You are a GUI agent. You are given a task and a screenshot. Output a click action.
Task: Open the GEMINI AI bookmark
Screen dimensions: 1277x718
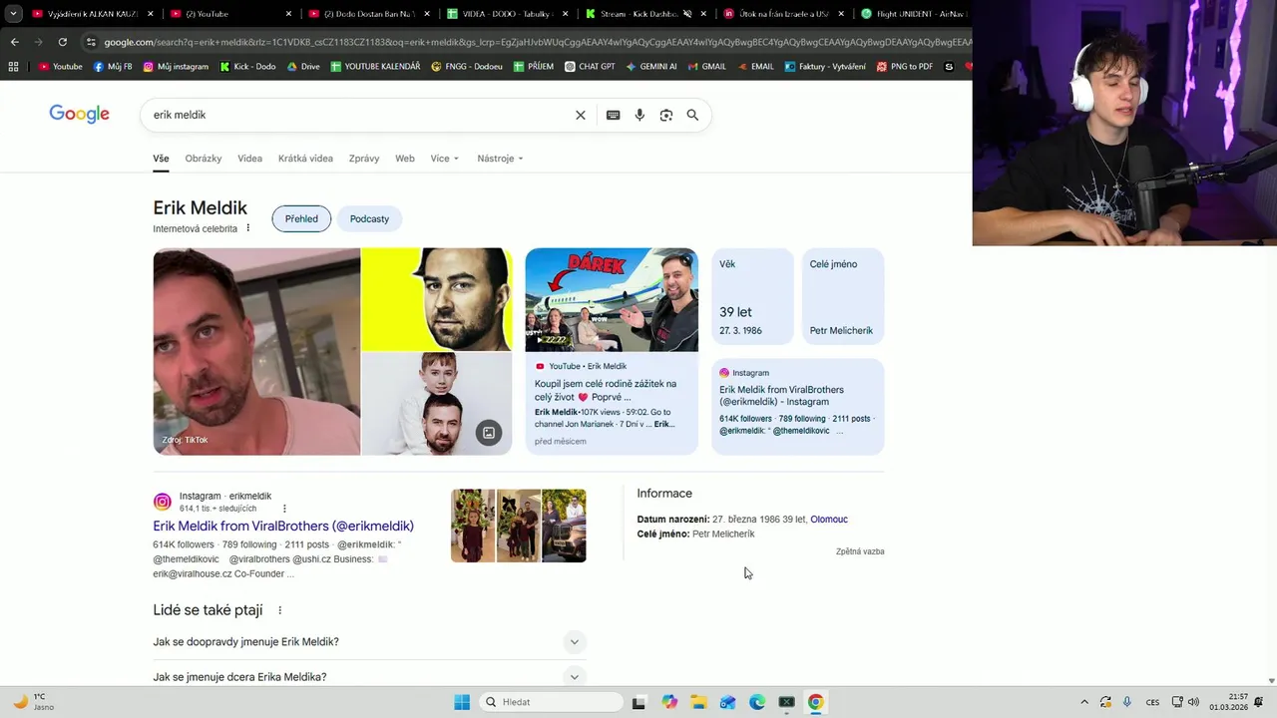pos(651,67)
